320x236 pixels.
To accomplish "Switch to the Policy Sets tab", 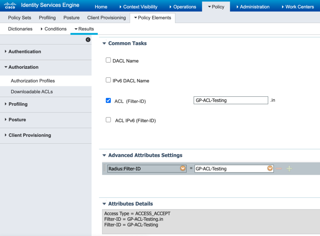I will 19,18.
